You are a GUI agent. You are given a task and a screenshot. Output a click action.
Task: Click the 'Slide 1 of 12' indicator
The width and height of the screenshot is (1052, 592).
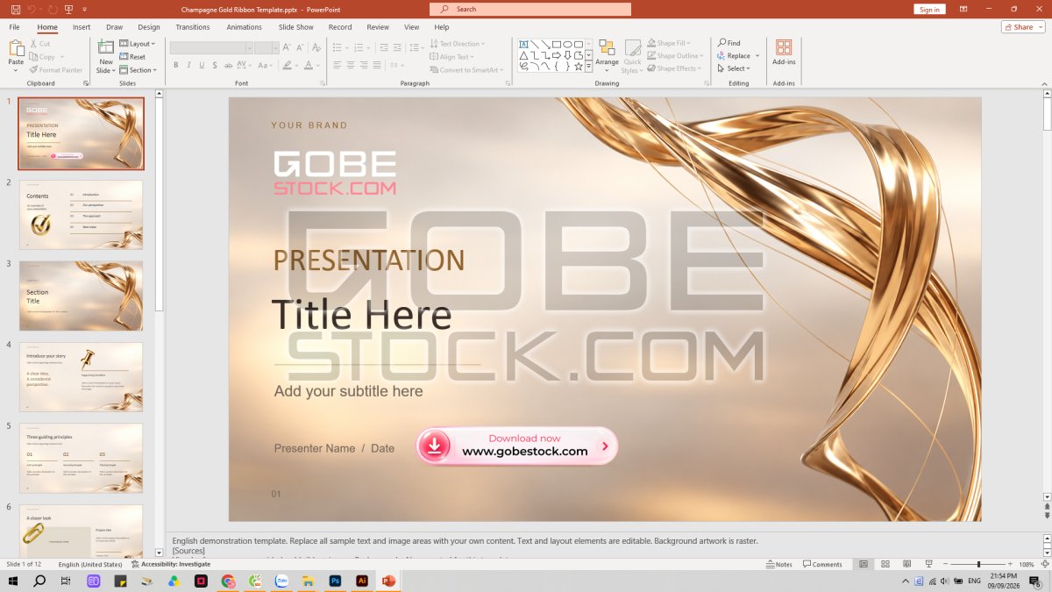click(24, 564)
